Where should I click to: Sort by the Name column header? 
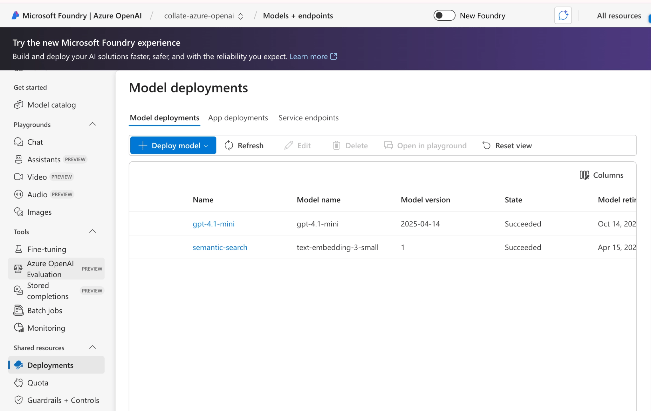tap(203, 200)
